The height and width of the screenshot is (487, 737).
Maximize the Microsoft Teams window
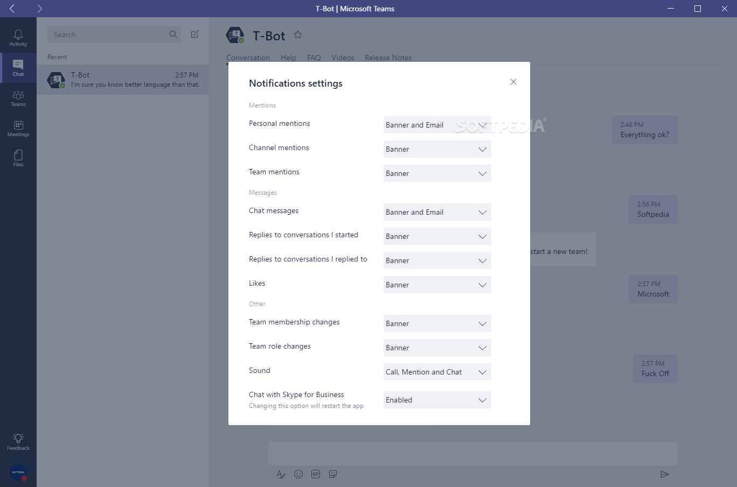coord(698,9)
